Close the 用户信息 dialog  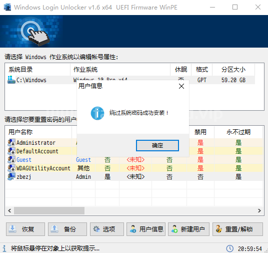pos(181,86)
